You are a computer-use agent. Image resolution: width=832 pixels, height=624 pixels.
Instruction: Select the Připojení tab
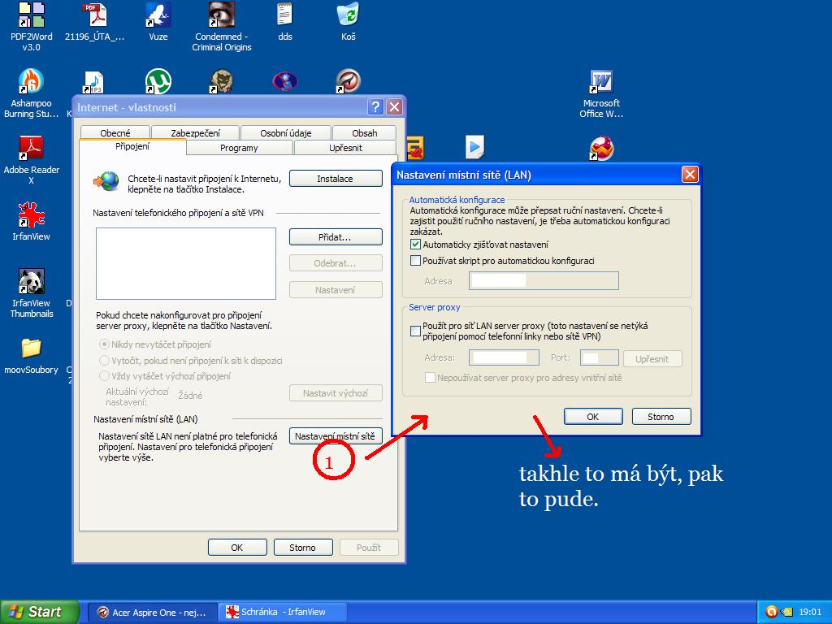132,146
